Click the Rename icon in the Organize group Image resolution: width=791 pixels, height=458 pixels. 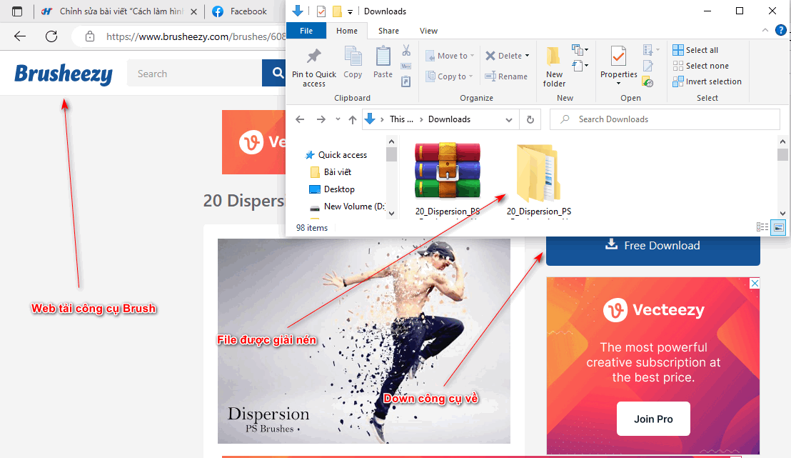point(507,76)
